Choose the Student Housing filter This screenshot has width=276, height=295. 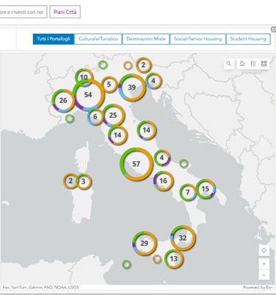(248, 39)
